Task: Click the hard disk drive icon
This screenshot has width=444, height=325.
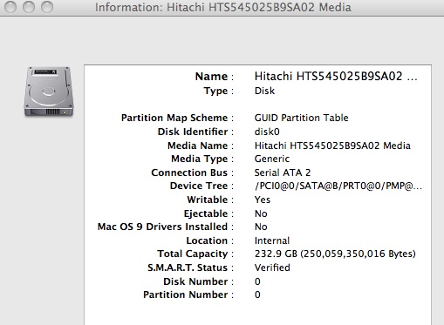Action: (49, 91)
